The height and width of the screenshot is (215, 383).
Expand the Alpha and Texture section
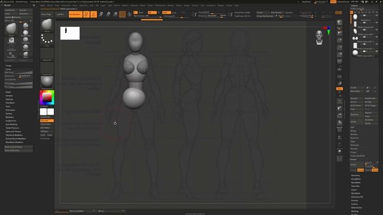(13, 131)
